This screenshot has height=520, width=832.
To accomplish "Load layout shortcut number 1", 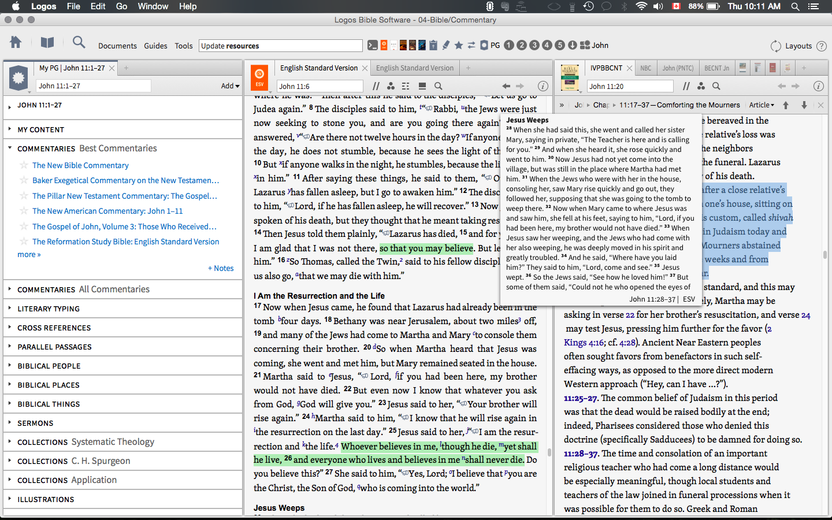I will 509,45.
